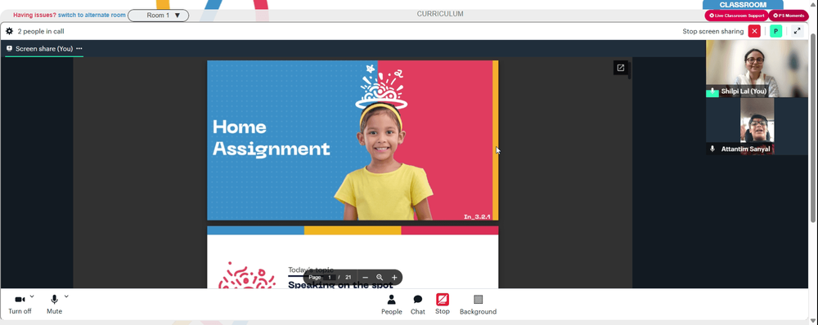Pop out the shared document view
The width and height of the screenshot is (818, 325).
[620, 68]
